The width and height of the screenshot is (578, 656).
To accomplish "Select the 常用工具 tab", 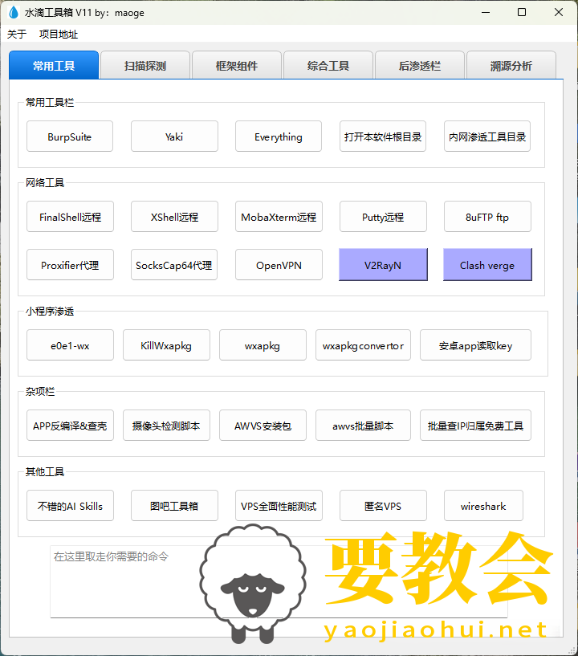I will click(54, 65).
